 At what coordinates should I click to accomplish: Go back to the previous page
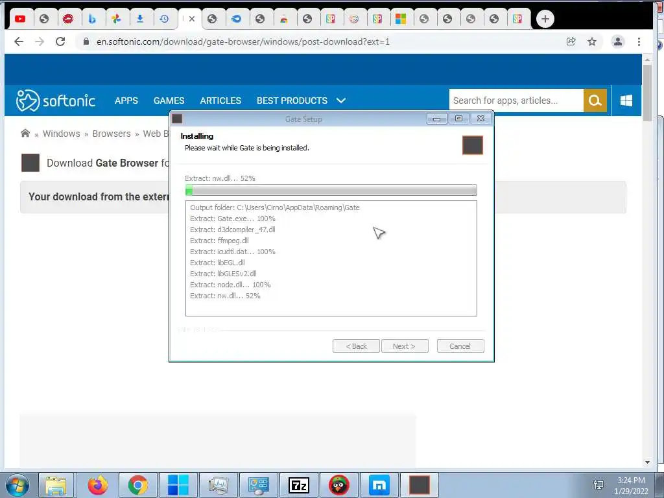pos(19,41)
